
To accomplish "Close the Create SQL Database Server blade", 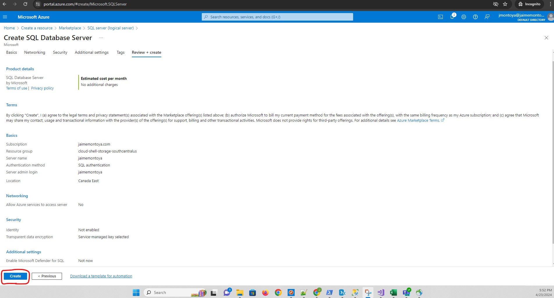I will 546,38.
